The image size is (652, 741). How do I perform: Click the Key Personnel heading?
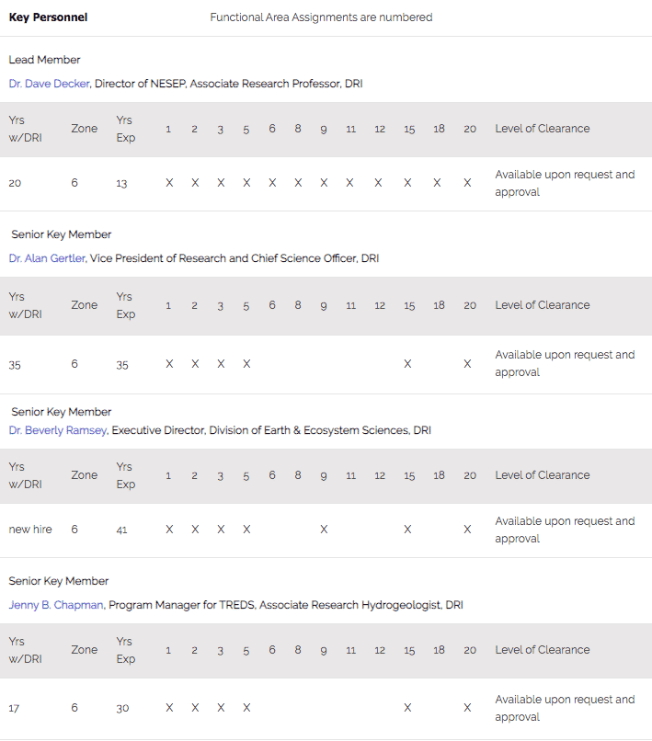(x=48, y=17)
